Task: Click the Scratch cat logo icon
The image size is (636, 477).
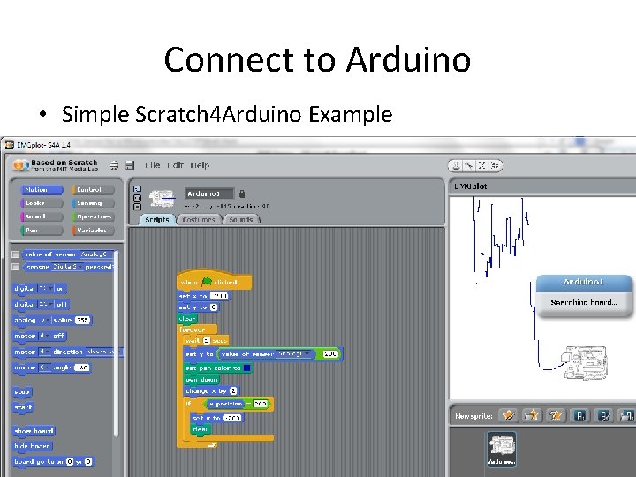Action: pyautogui.click(x=20, y=165)
